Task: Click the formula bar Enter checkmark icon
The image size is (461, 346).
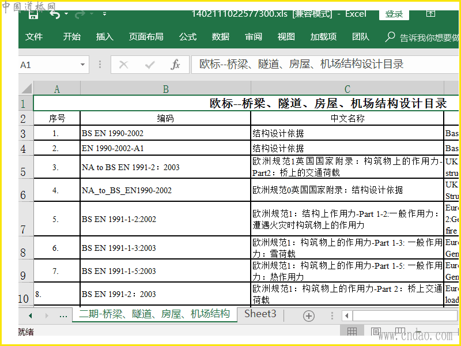Action: (x=150, y=65)
